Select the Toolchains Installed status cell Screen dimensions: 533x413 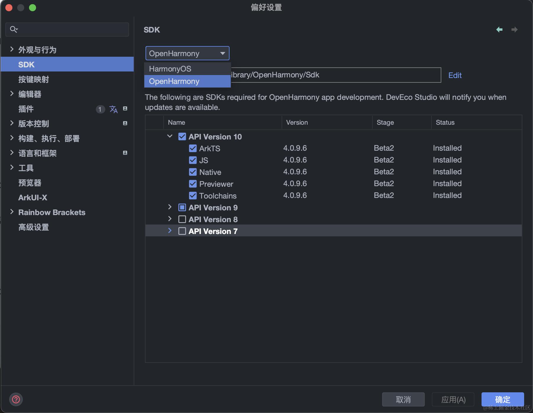point(447,195)
